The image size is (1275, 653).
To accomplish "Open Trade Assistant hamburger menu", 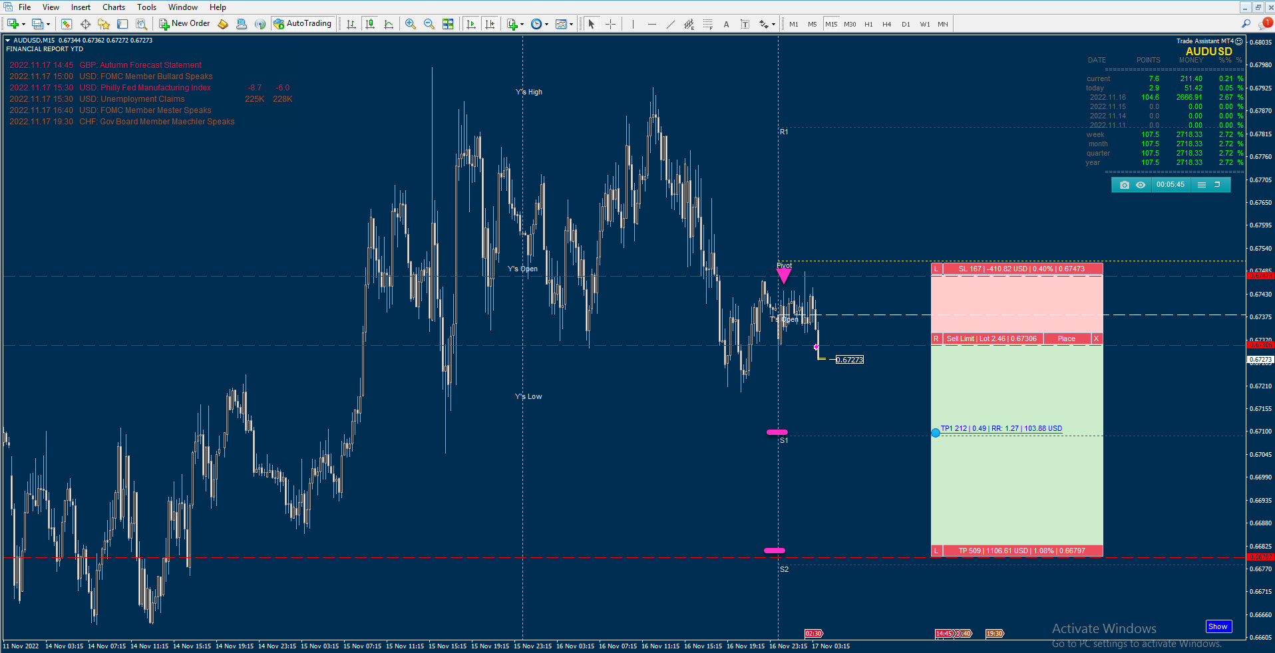I will click(x=1202, y=185).
